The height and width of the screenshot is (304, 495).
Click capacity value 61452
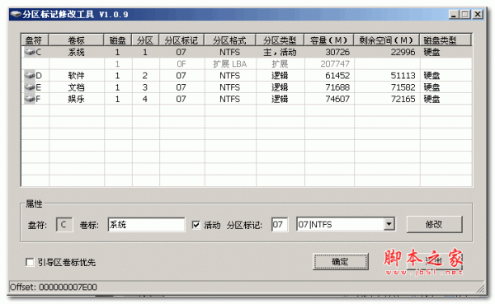click(337, 76)
